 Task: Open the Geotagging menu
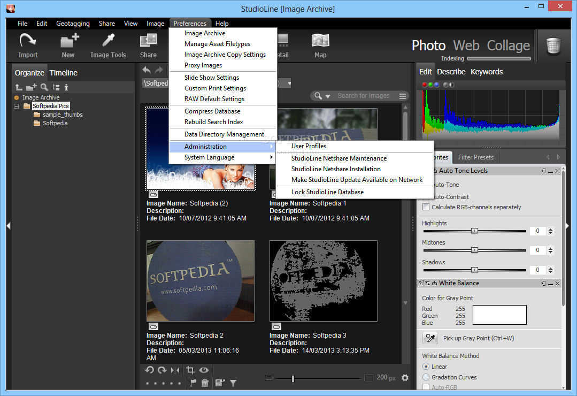point(73,23)
